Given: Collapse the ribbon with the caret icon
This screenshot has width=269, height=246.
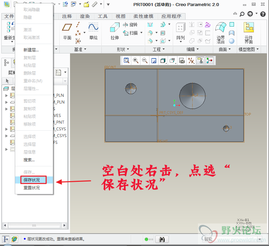Looking at the screenshot, I should (235, 14).
